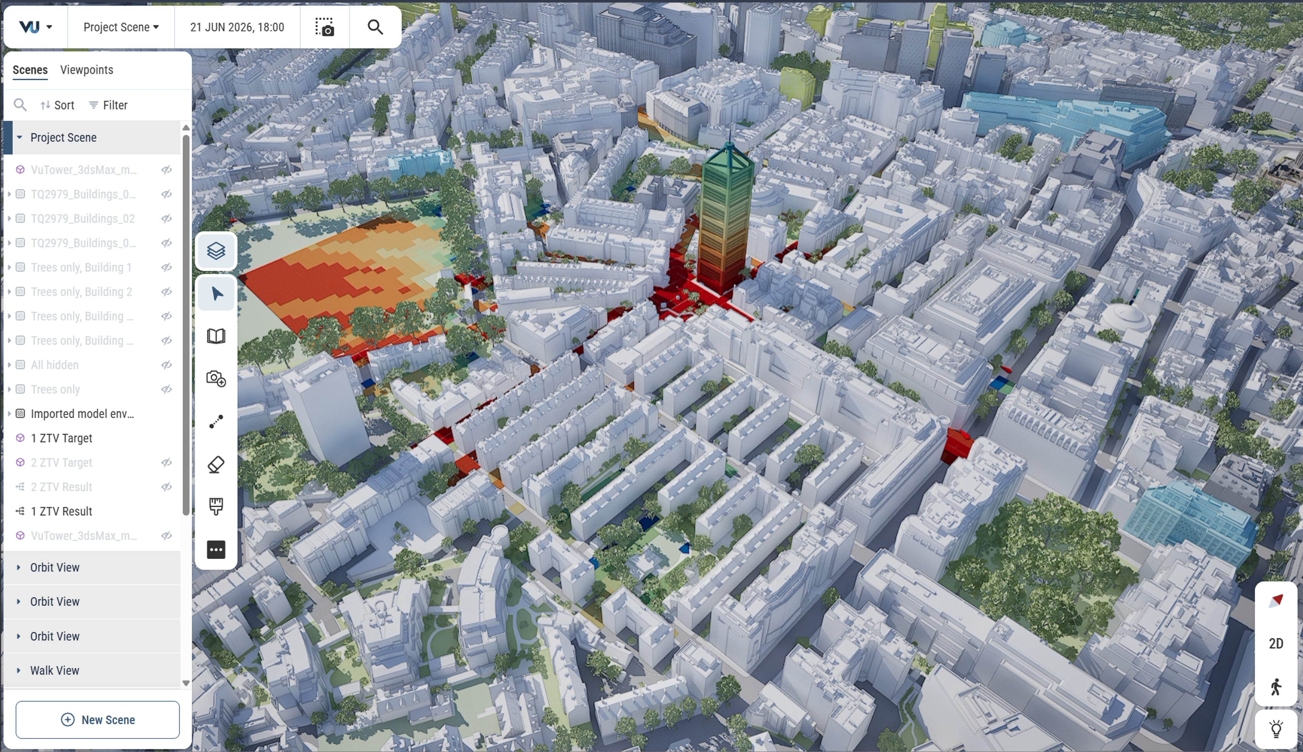
Task: Unhide TQ2979_Buildings_02 layer
Action: tap(166, 219)
